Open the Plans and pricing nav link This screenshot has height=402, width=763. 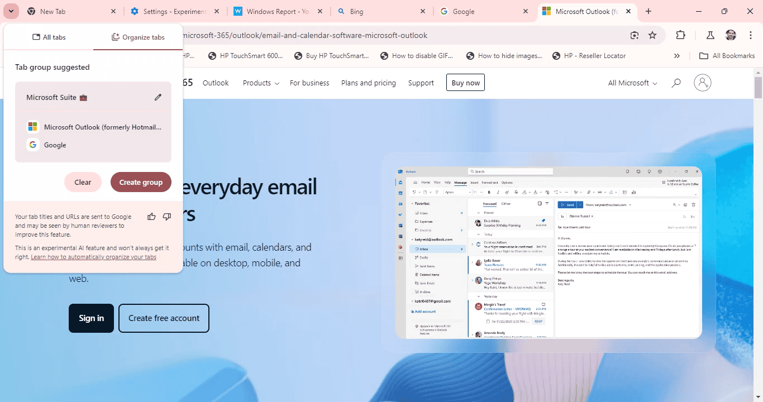tap(369, 83)
